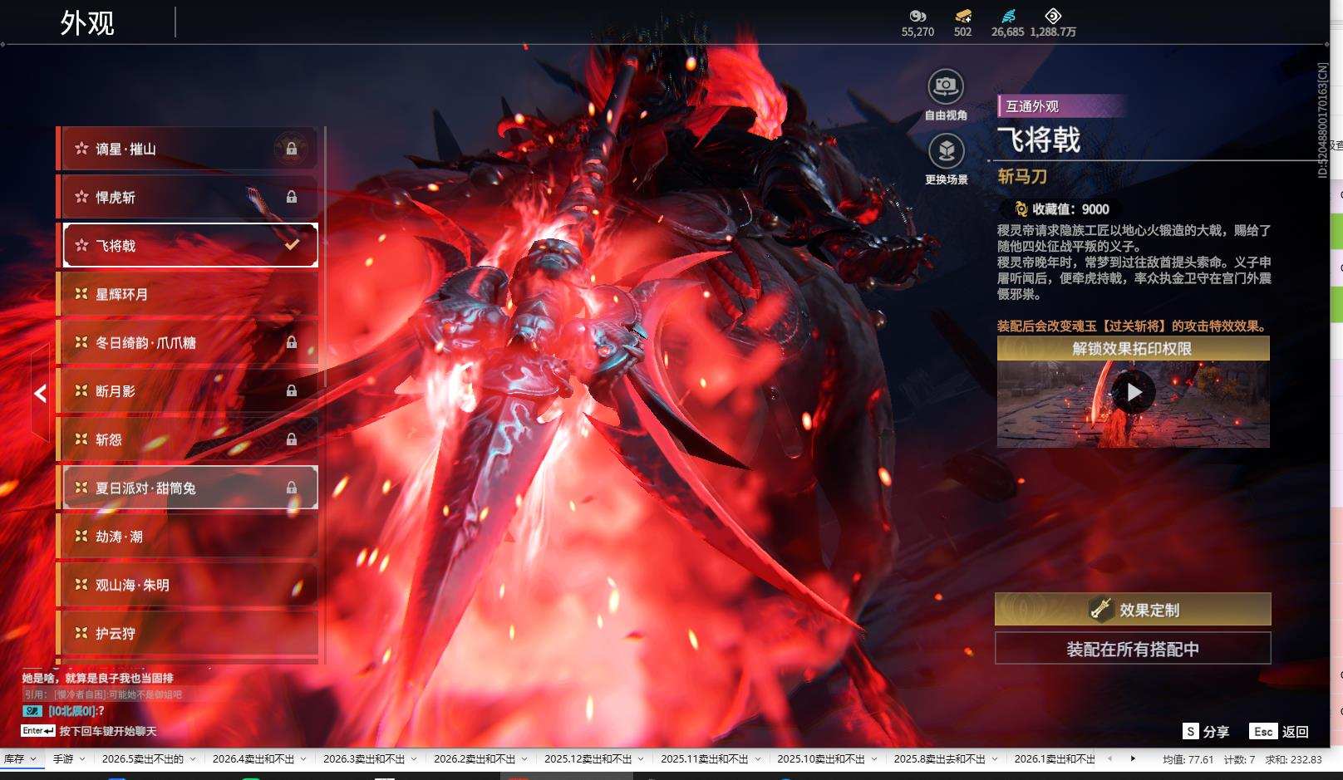Click the rarity icon beside 星辉环月
Image resolution: width=1343 pixels, height=780 pixels.
81,294
